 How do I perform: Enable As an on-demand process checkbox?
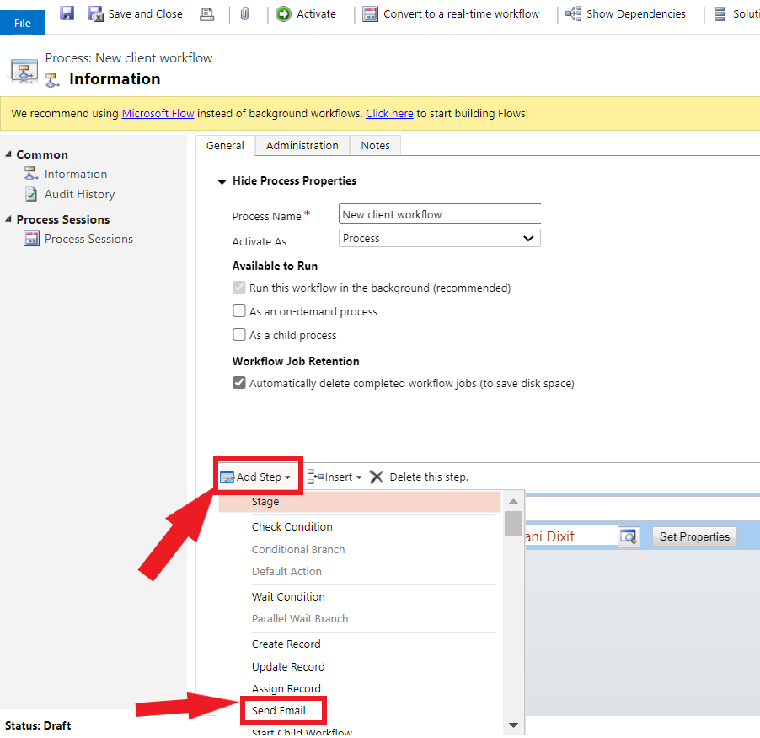[x=239, y=311]
